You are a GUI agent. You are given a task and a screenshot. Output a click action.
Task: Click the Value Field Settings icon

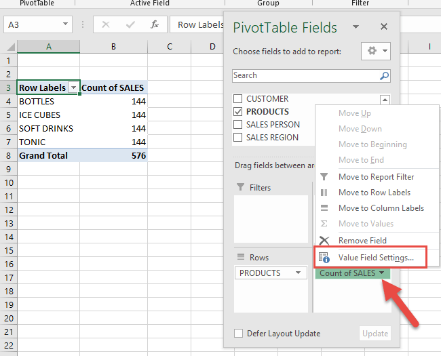click(324, 258)
